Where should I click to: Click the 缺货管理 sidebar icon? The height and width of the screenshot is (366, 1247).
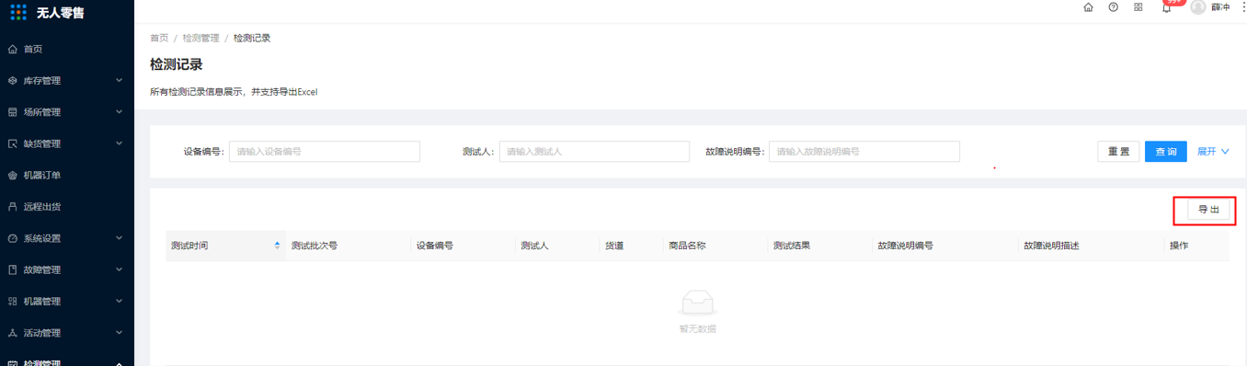point(13,143)
